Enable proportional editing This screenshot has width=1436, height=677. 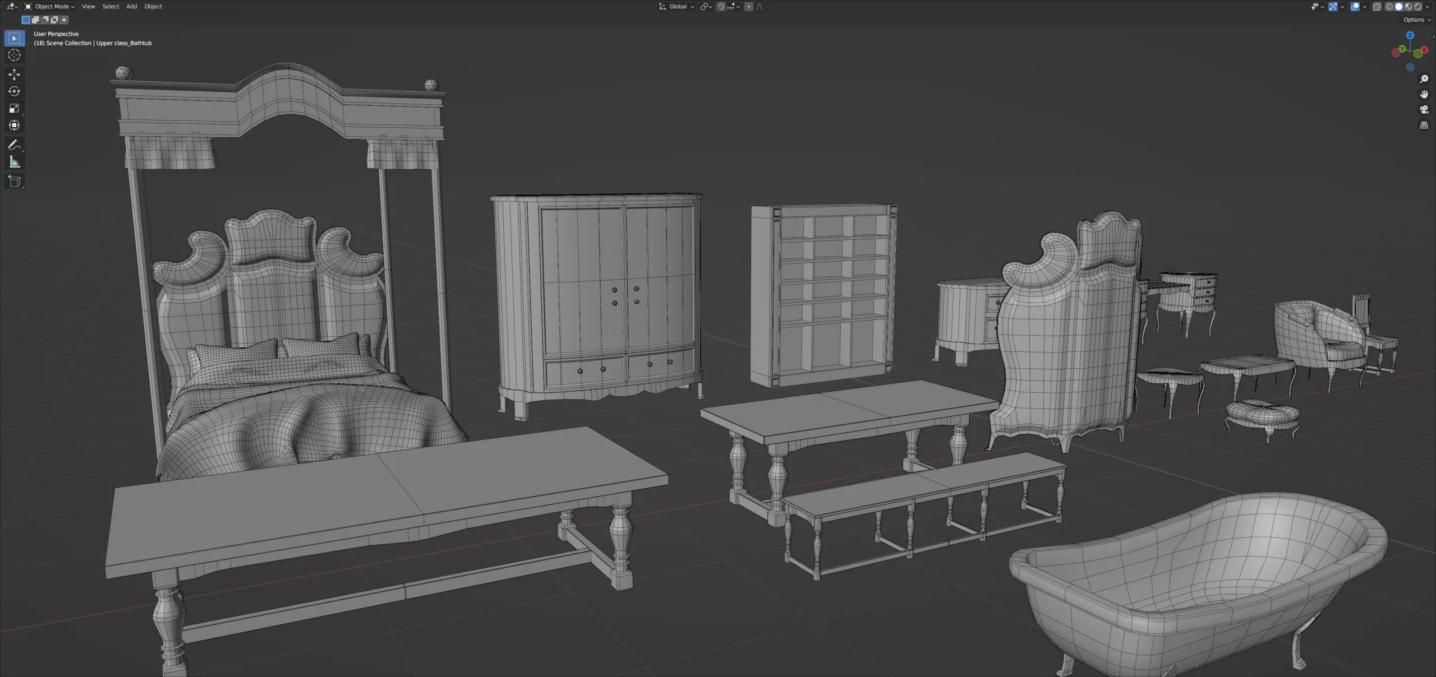(x=749, y=6)
